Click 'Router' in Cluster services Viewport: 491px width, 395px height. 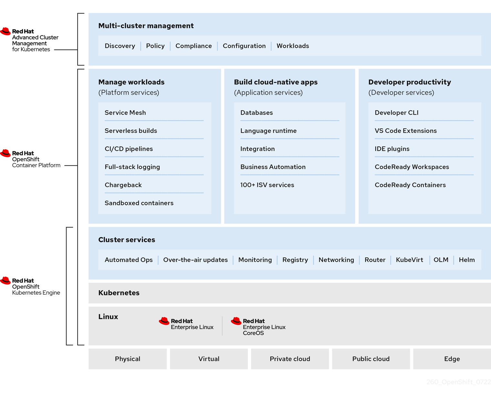pyautogui.click(x=375, y=260)
